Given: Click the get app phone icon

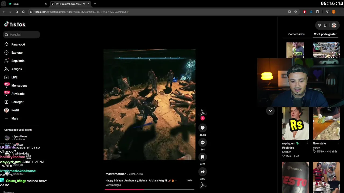Looking at the screenshot, I should click(x=325, y=25).
